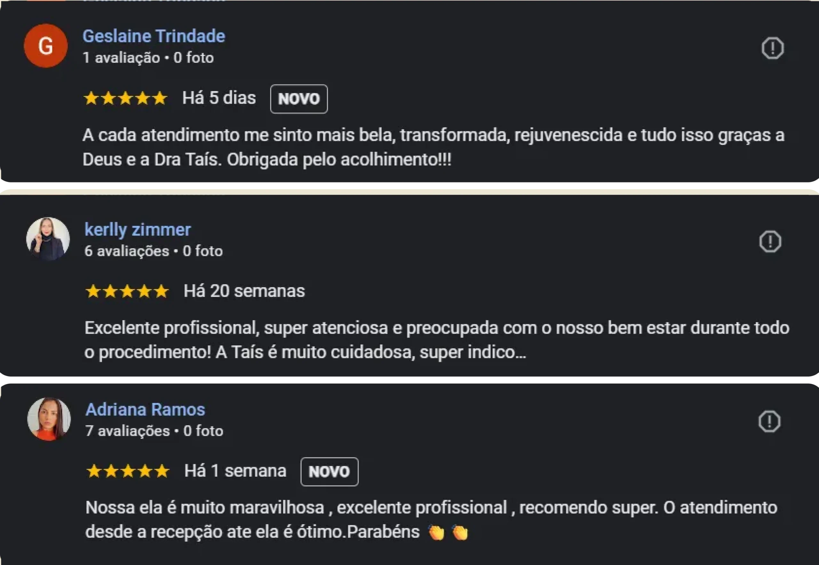Click the star rating on Geslaine's review
Viewport: 819px width, 565px height.
tap(126, 98)
